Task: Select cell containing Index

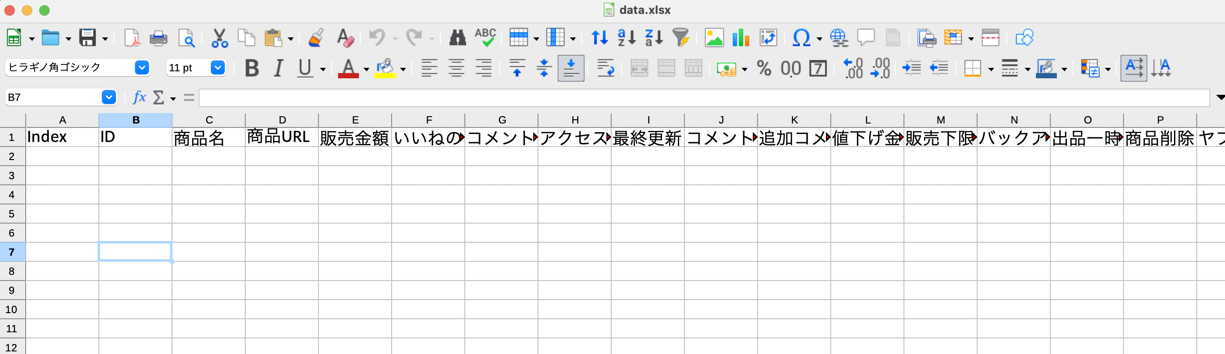Action: tap(62, 137)
